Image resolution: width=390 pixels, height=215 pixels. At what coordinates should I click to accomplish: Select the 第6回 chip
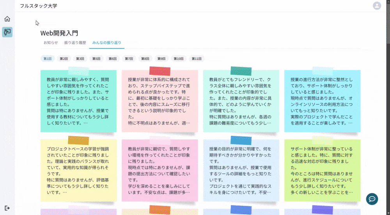point(112,59)
